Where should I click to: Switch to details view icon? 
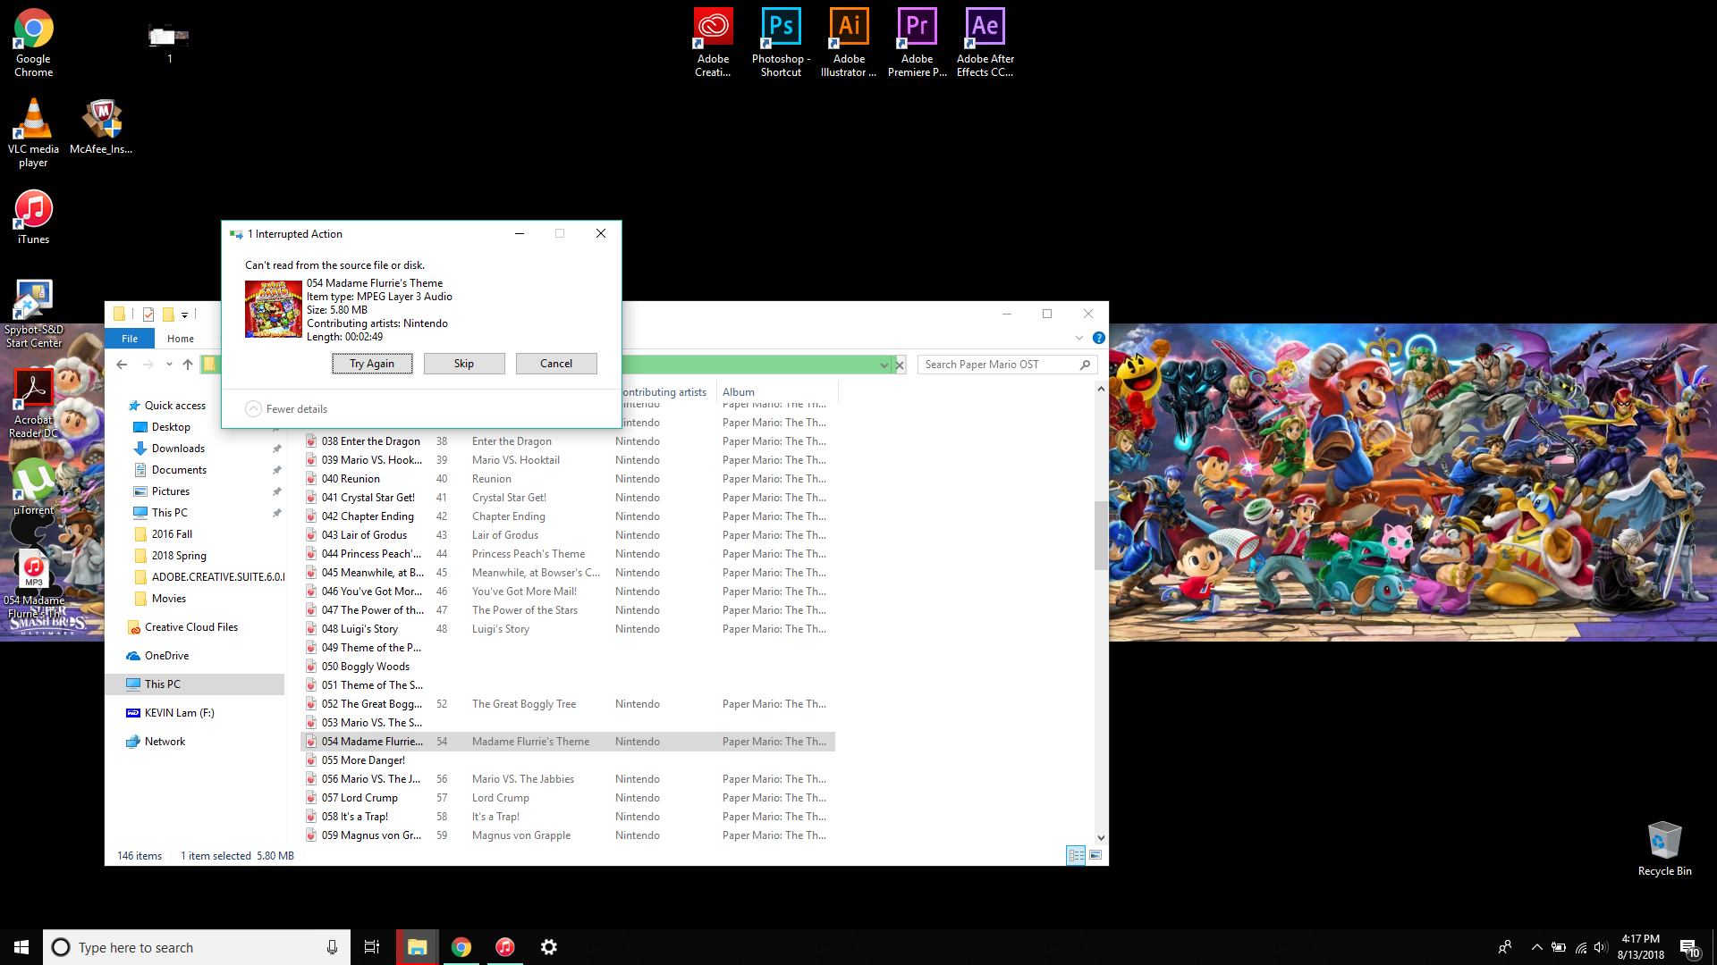(1076, 855)
